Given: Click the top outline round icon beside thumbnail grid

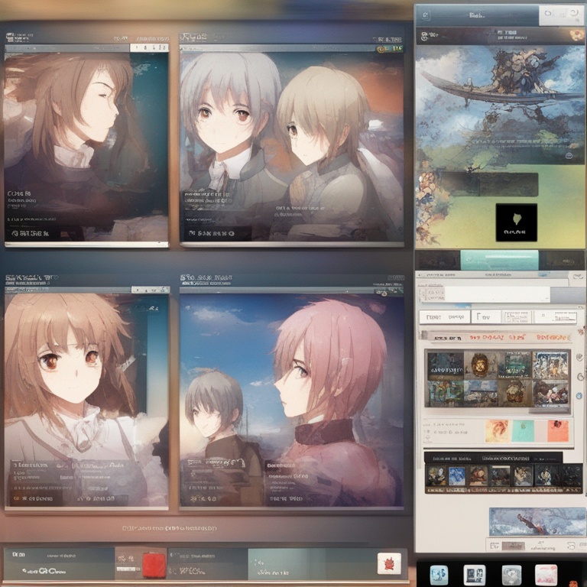Looking at the screenshot, I should [x=580, y=358].
